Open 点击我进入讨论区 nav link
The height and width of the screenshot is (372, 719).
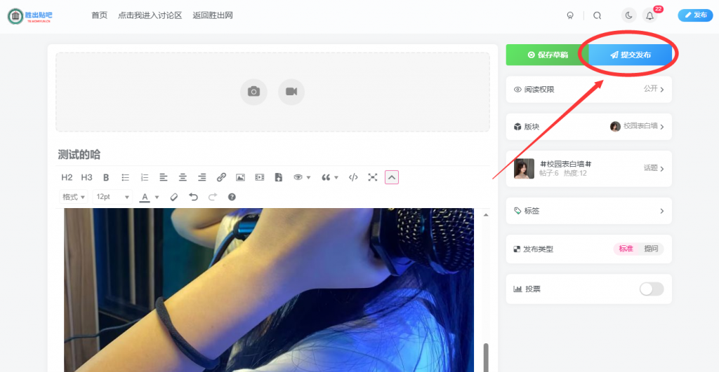pyautogui.click(x=150, y=15)
